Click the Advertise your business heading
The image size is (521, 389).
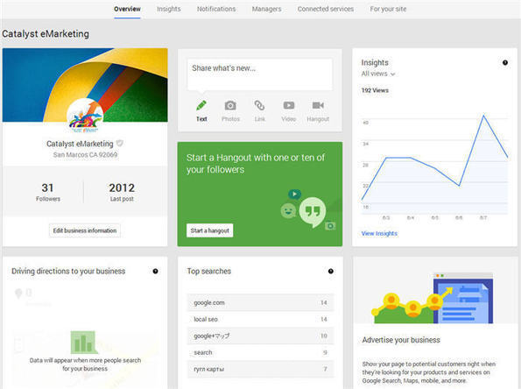pos(401,340)
